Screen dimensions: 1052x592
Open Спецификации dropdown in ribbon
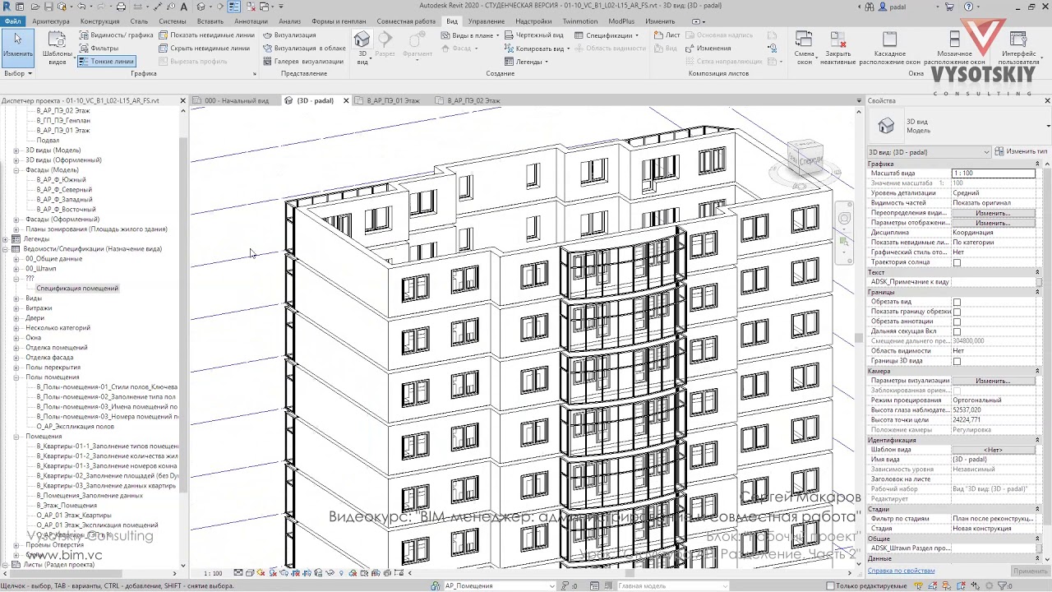pyautogui.click(x=607, y=35)
